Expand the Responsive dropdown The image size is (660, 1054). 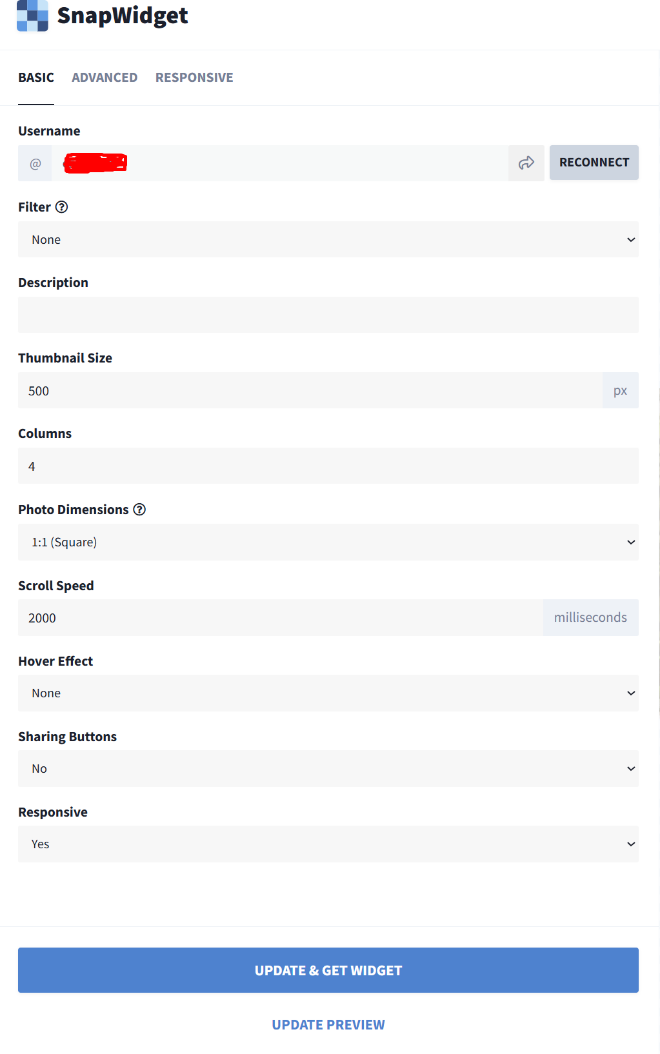click(x=328, y=844)
